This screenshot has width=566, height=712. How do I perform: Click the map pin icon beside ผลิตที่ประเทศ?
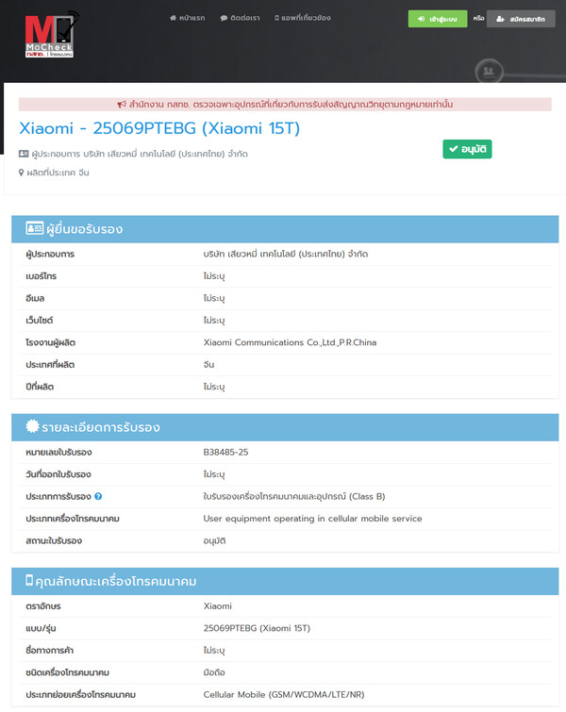point(22,173)
